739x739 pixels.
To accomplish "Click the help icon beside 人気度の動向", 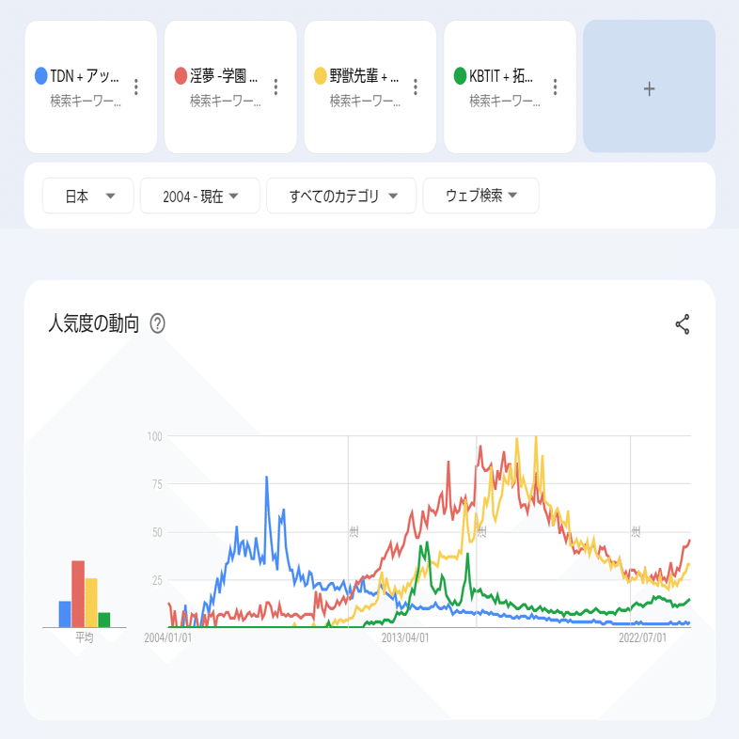I will 158,324.
